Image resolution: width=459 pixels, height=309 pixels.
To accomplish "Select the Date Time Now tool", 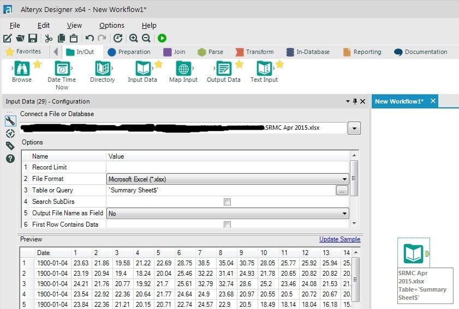I will 62,75.
